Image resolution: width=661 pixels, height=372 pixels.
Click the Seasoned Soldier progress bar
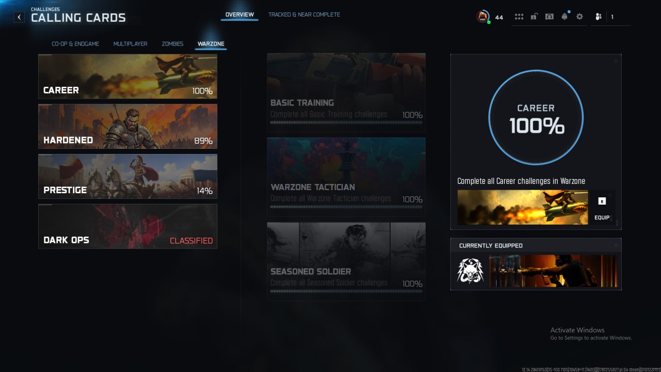click(x=346, y=291)
